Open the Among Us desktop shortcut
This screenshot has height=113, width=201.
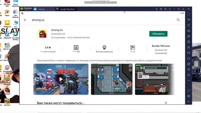(x=7, y=91)
